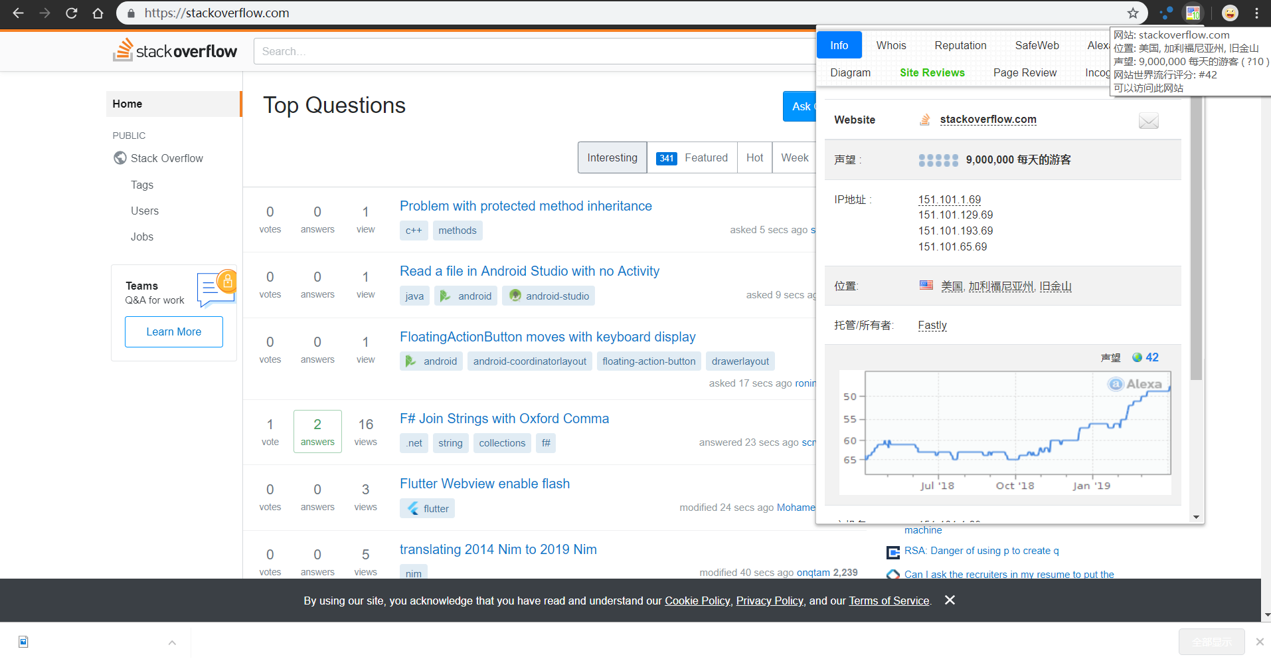Click the five-dot reputation rating indicator

[x=938, y=160]
